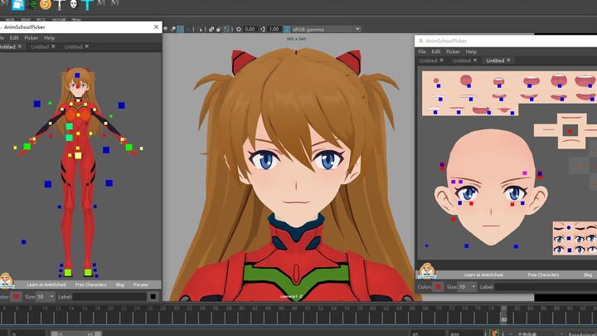
Task: Select the green left foot control
Action: 88,272
